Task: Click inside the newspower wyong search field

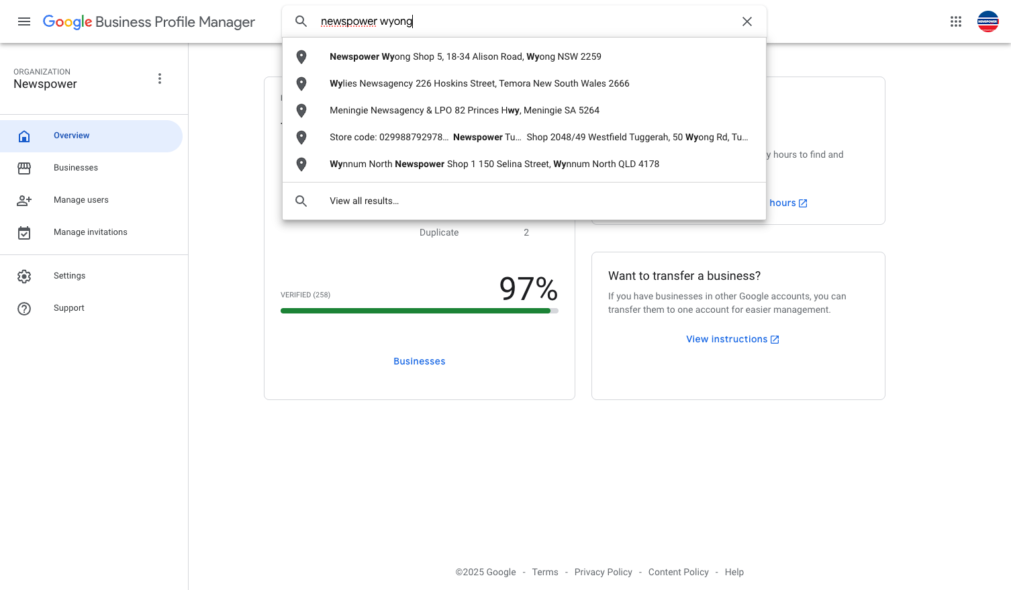Action: (524, 21)
